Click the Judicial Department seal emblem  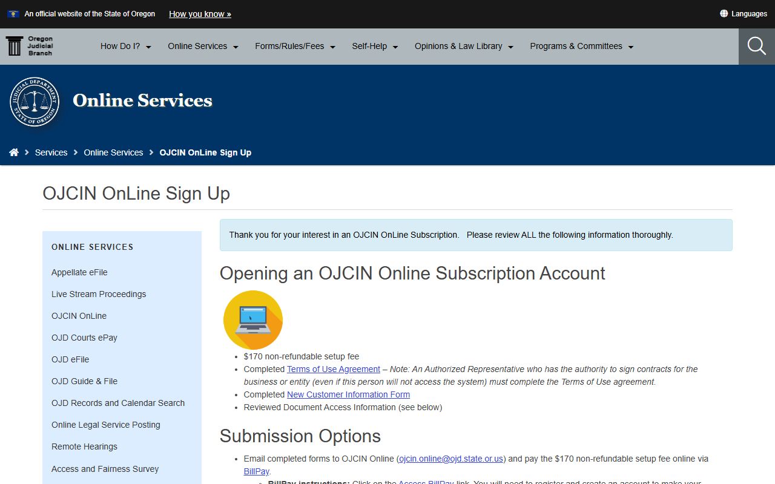[x=35, y=101]
